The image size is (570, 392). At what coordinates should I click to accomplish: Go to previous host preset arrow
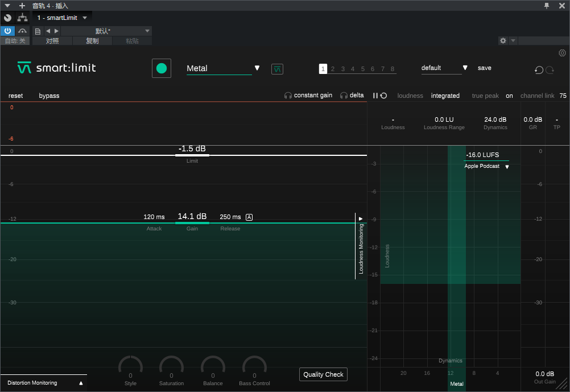click(48, 31)
